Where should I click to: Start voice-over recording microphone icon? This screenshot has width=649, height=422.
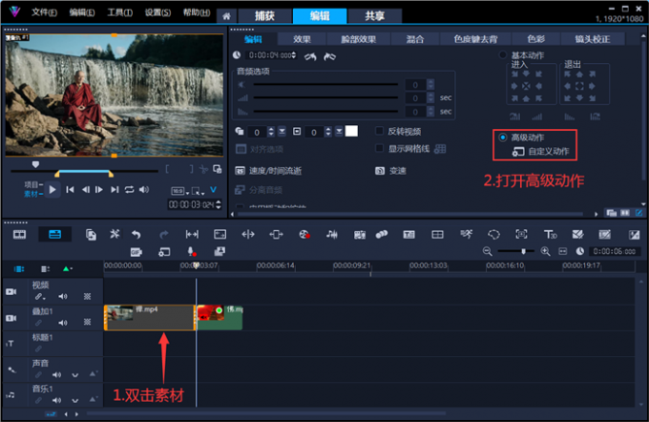pos(191,252)
